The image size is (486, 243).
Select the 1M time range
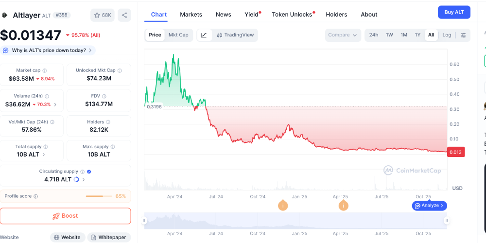(x=404, y=35)
